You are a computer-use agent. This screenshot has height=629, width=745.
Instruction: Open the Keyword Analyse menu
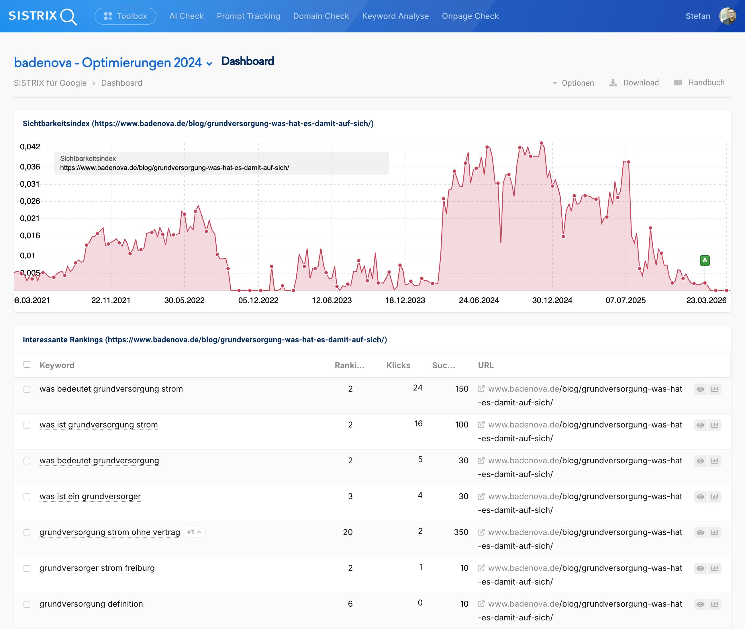point(395,16)
